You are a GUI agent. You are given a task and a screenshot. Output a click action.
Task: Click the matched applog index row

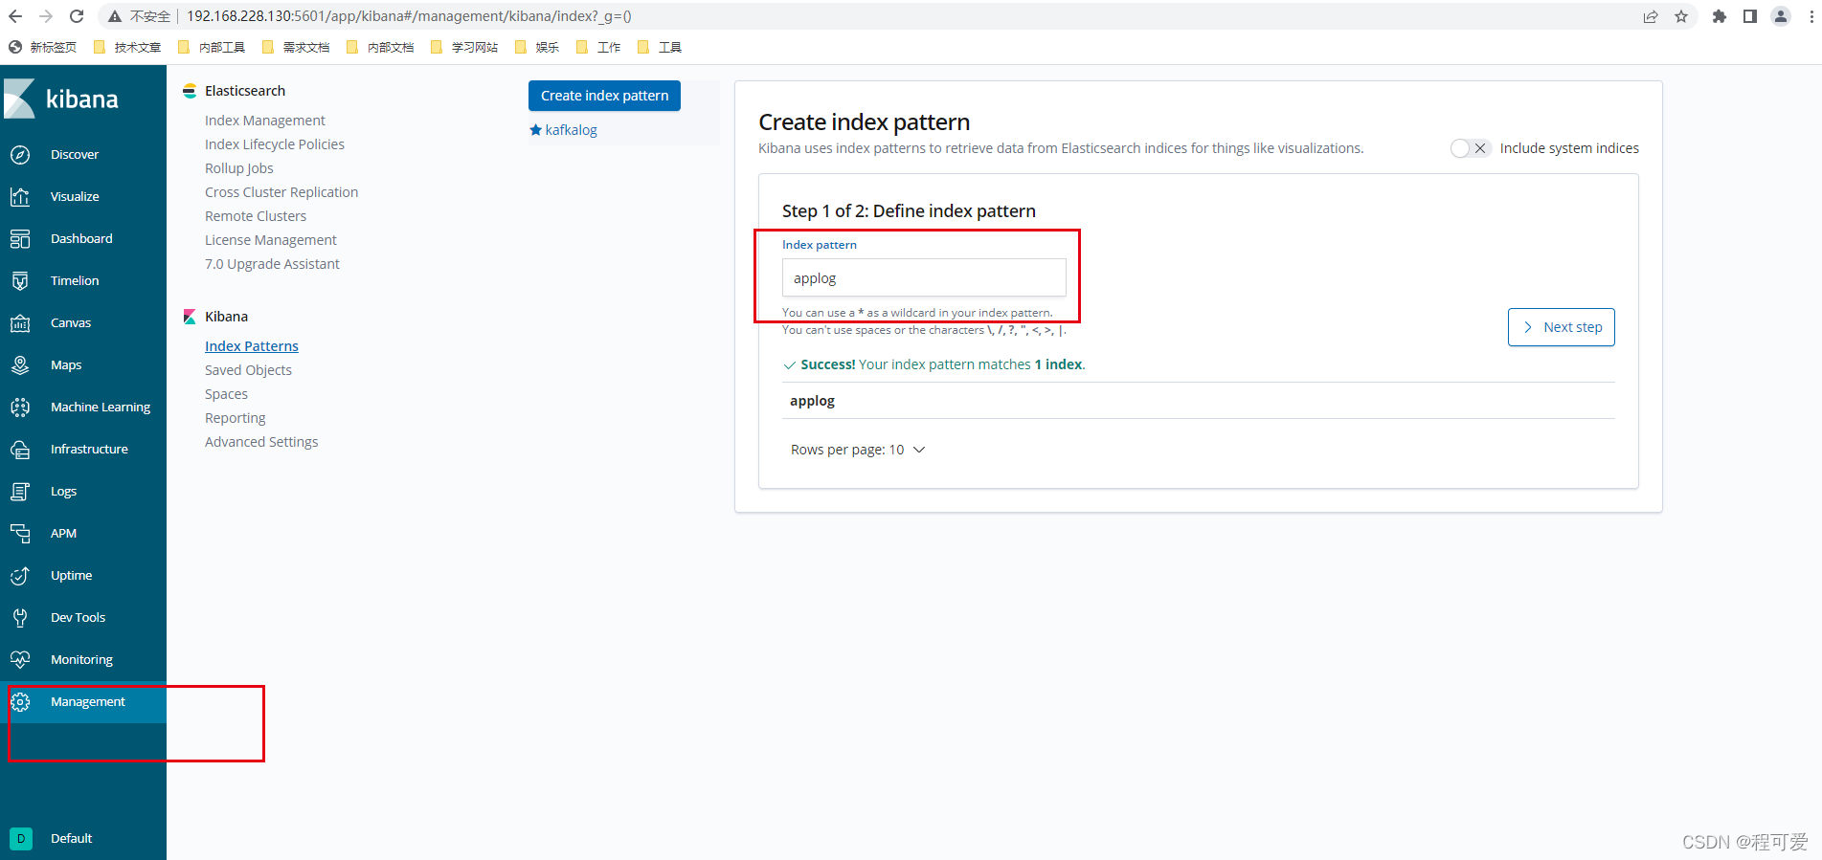coord(1199,401)
